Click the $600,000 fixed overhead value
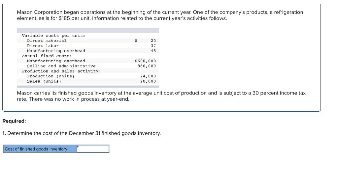 point(145,61)
